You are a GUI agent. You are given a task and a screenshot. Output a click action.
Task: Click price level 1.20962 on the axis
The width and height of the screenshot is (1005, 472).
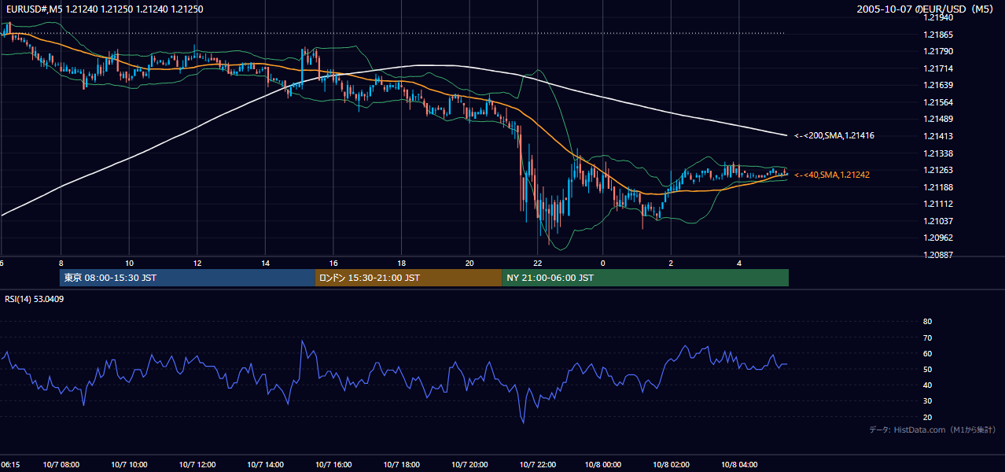click(938, 238)
